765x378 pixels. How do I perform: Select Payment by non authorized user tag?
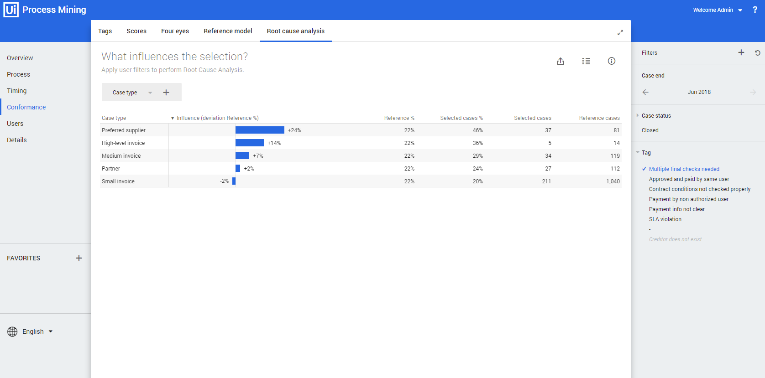pos(688,199)
